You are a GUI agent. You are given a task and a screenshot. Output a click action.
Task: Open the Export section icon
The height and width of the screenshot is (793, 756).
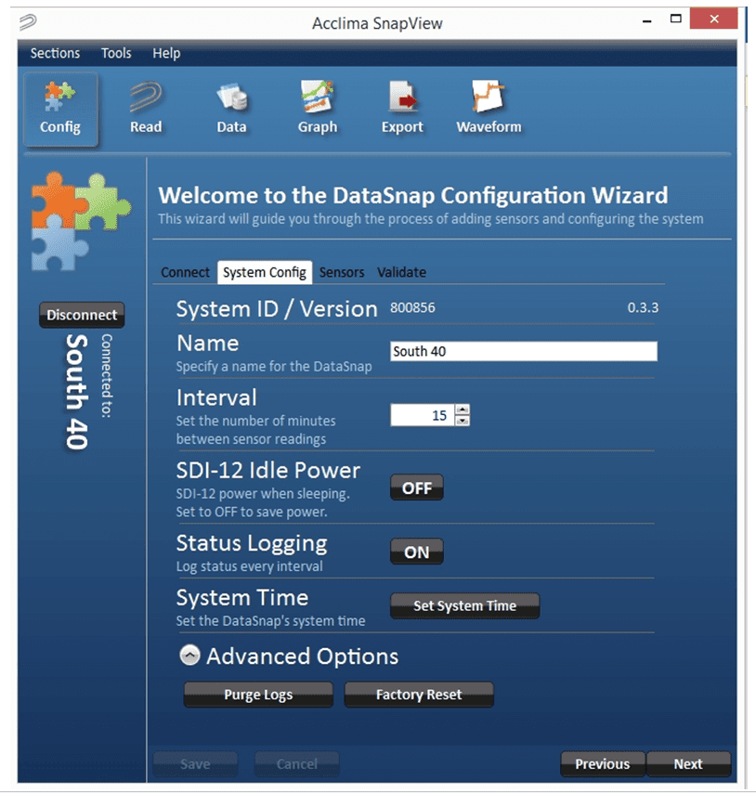point(401,107)
